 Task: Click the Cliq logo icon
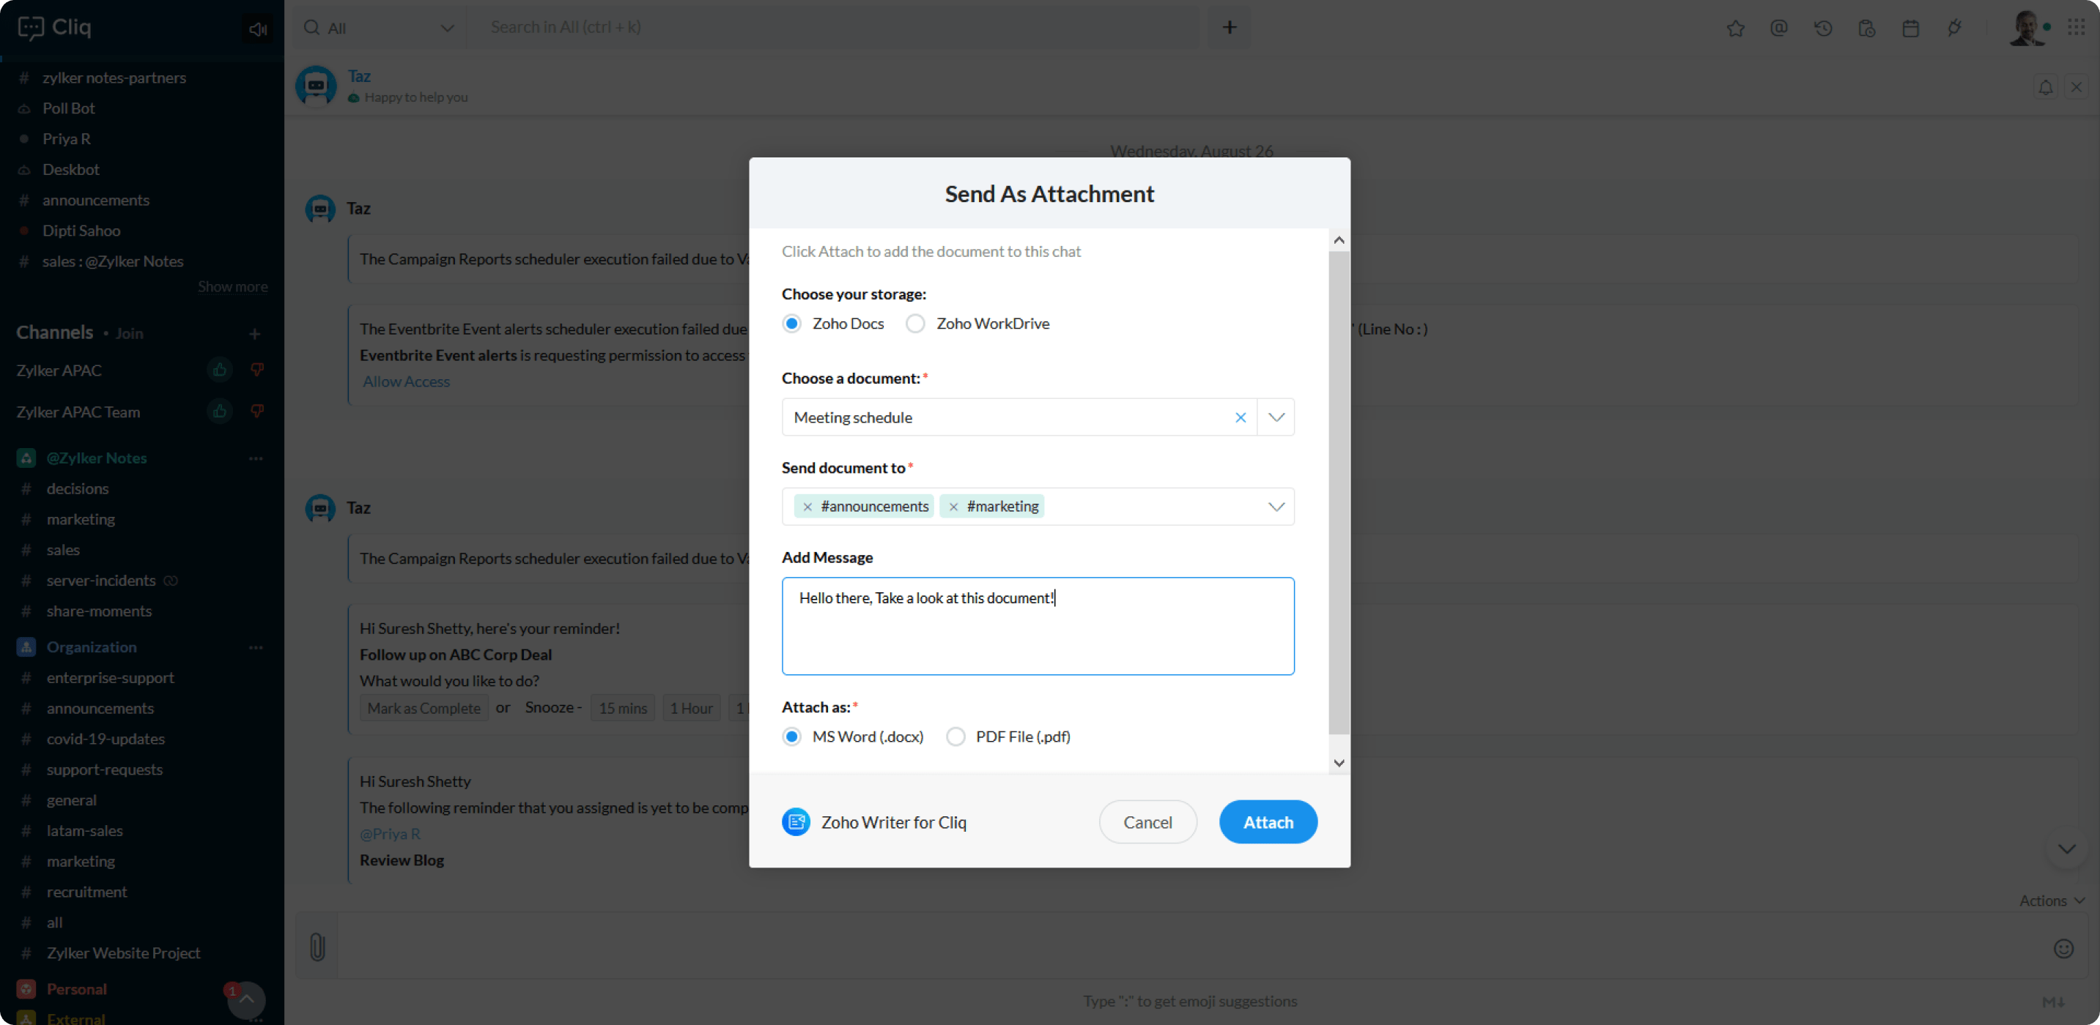tap(30, 28)
